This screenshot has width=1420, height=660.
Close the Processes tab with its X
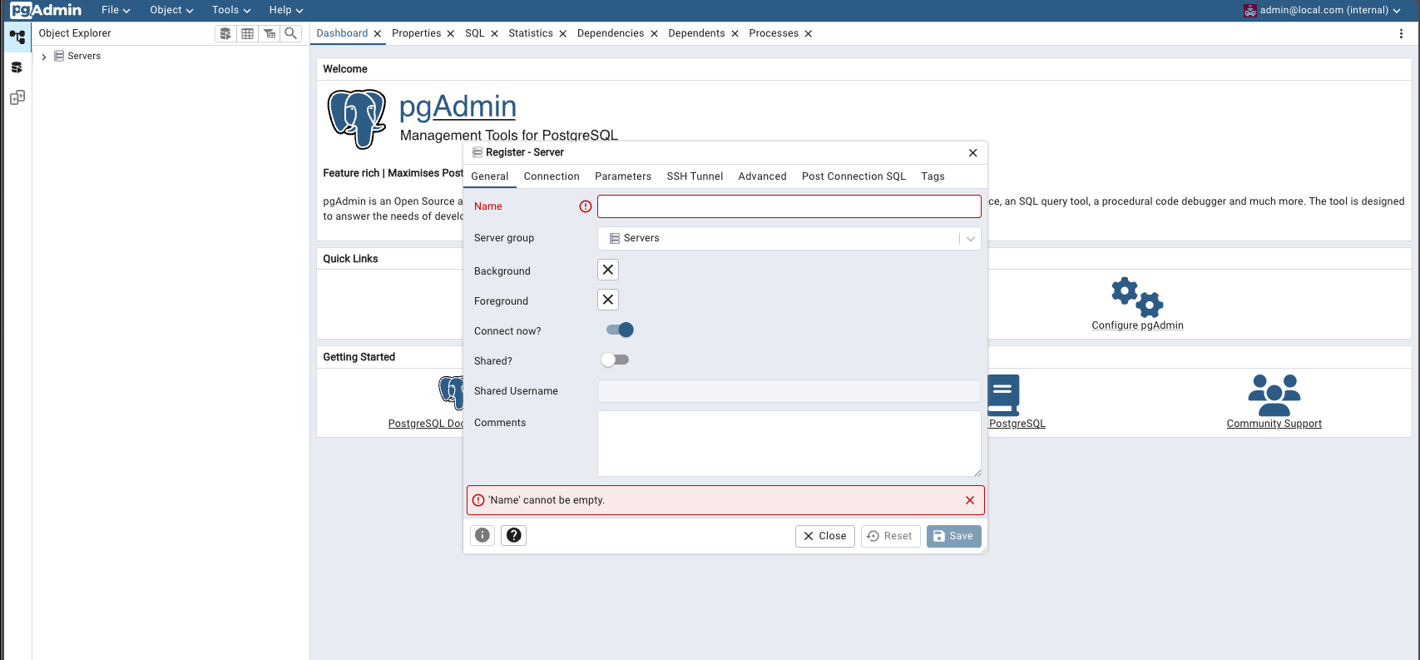pos(808,34)
